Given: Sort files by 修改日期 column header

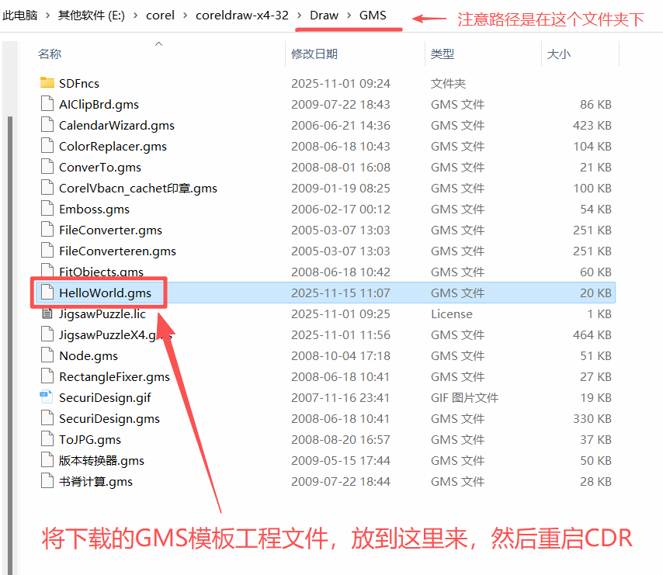Looking at the screenshot, I should point(314,54).
